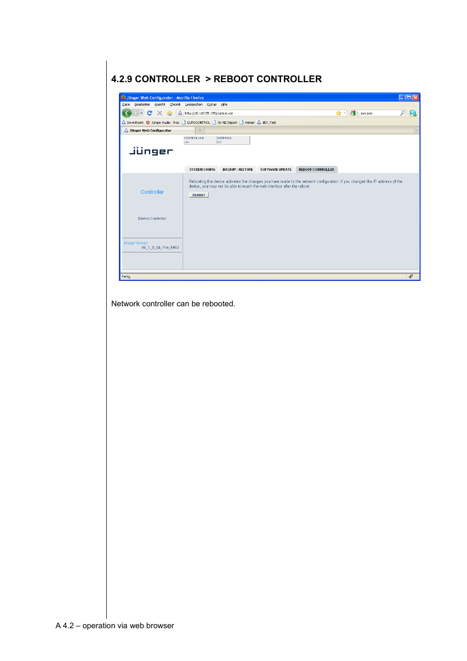The height and width of the screenshot is (661, 467).
Task: Open the SeverR.com bookmark
Action: (133, 122)
